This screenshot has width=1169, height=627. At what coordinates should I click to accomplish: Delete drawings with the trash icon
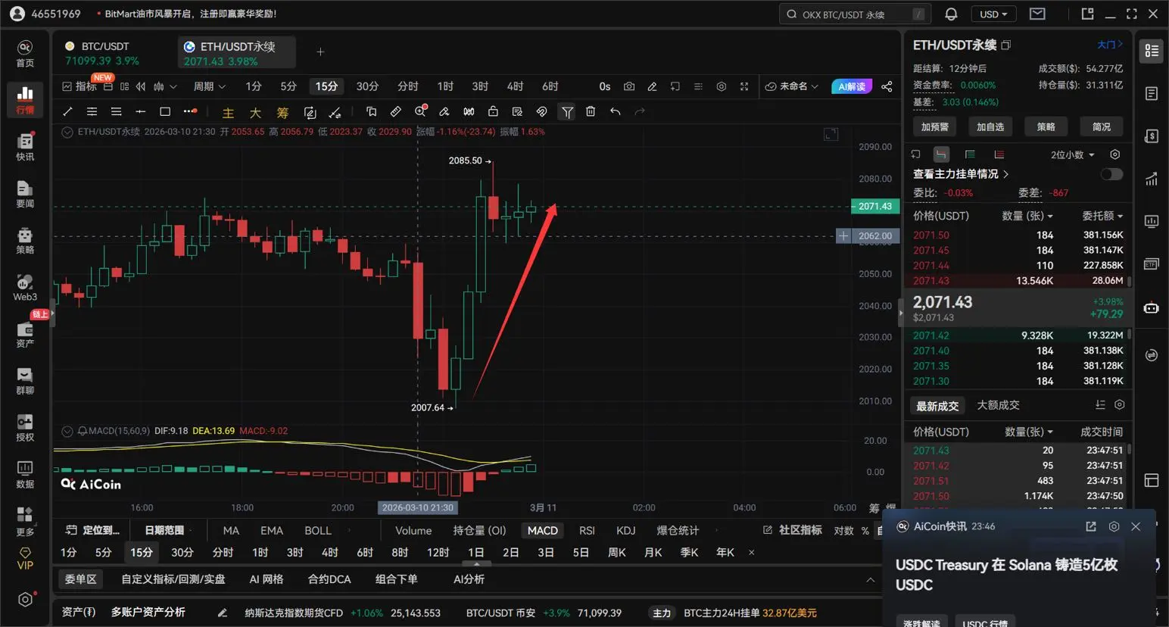[591, 111]
